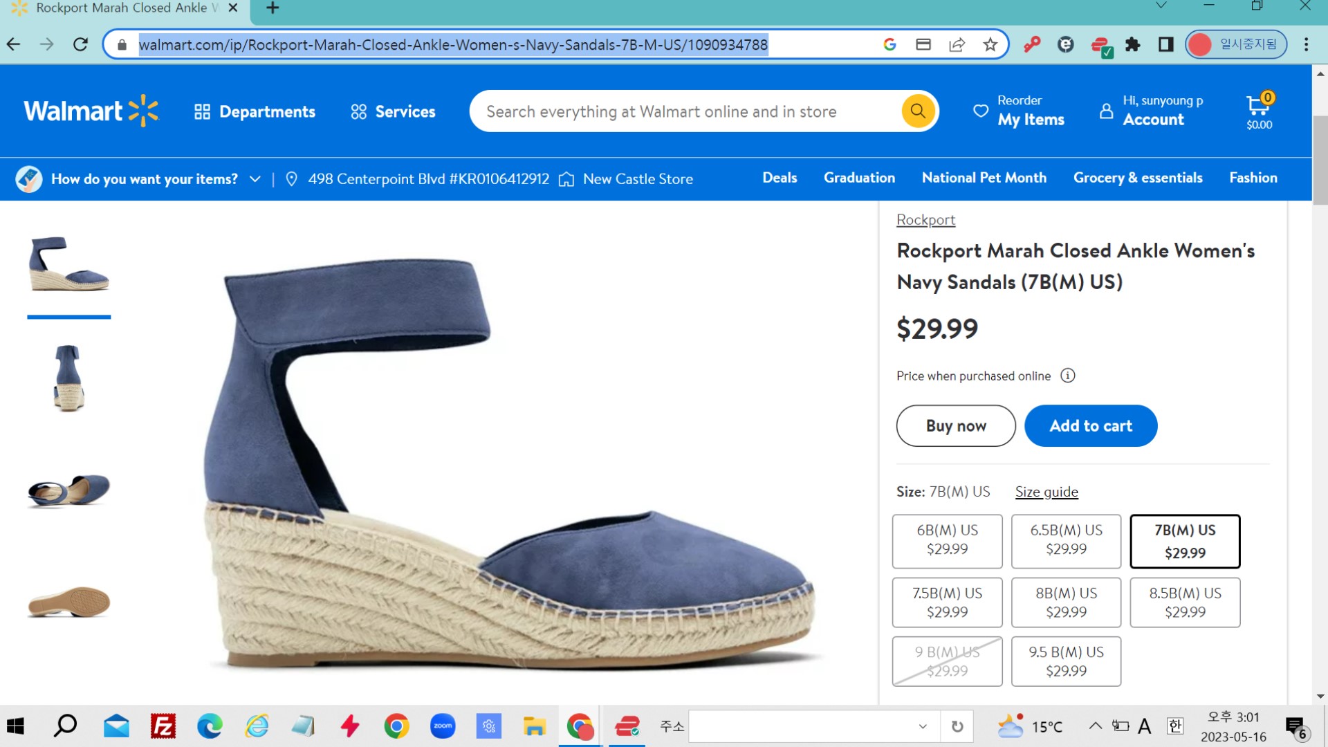Choose the 9.5 B(M) US size
1328x747 pixels.
click(x=1066, y=661)
